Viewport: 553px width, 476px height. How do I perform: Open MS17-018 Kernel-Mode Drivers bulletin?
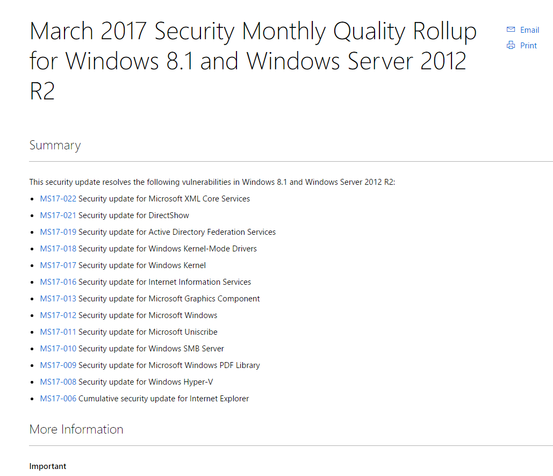(x=58, y=249)
